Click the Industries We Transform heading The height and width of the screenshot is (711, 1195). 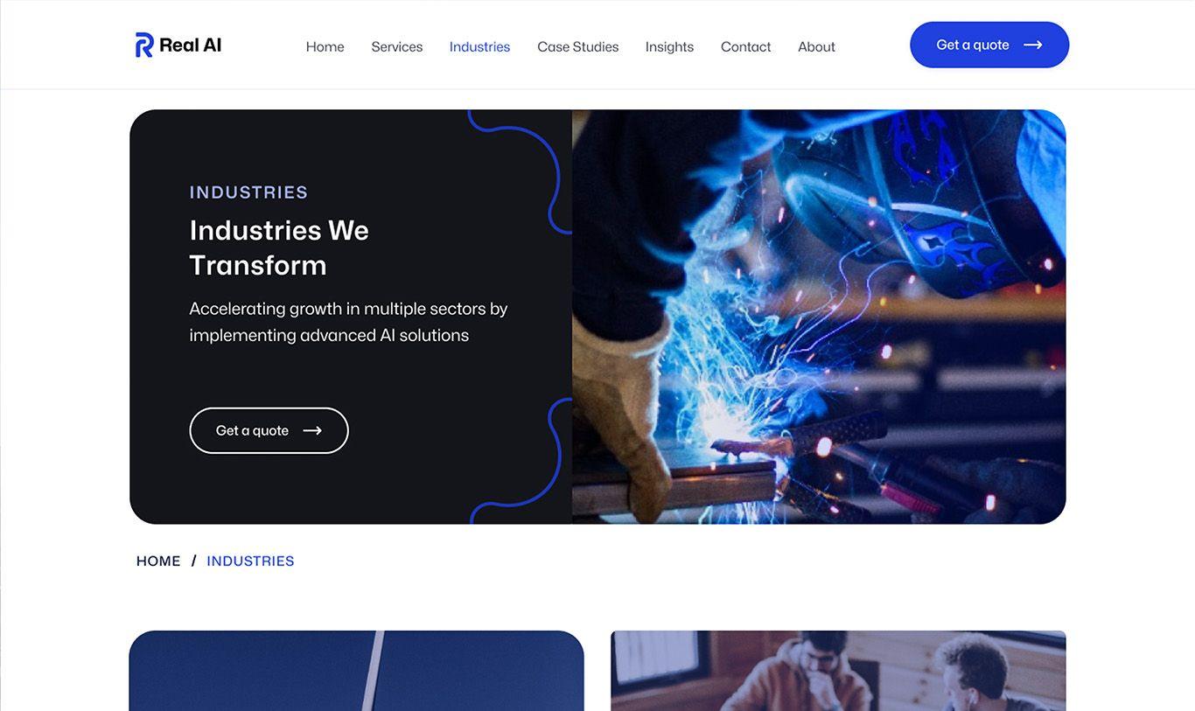pyautogui.click(x=279, y=247)
